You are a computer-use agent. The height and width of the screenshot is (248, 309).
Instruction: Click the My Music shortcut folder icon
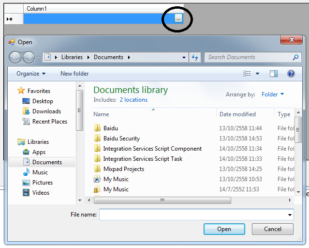pos(97,179)
